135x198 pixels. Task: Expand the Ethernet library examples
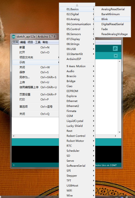coord(77,101)
